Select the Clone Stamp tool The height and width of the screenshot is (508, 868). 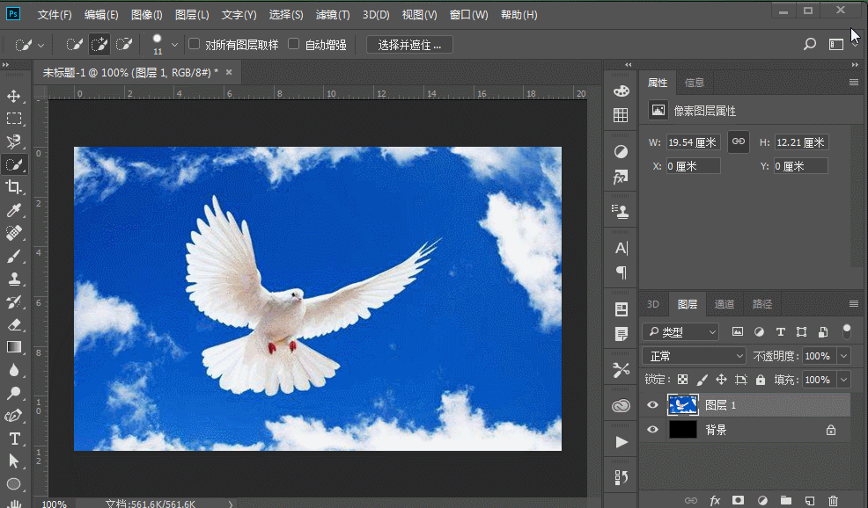(x=14, y=279)
